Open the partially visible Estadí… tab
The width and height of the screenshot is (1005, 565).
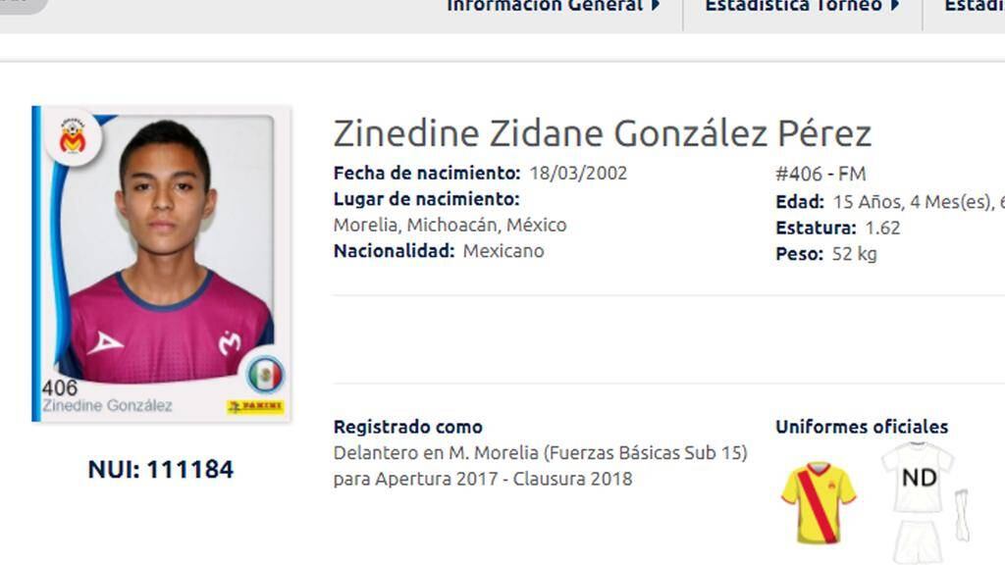pos(975,7)
